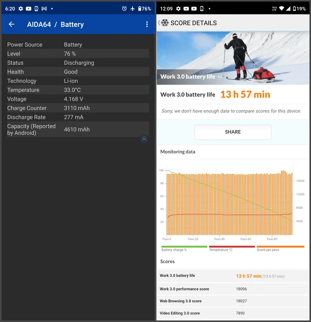311x322 pixels.
Task: Select the Charge Counter 3110 mAh row
Action: 78,108
